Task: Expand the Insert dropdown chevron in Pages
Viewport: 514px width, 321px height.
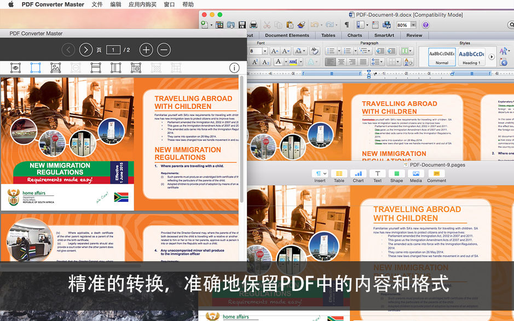Action: (x=325, y=173)
